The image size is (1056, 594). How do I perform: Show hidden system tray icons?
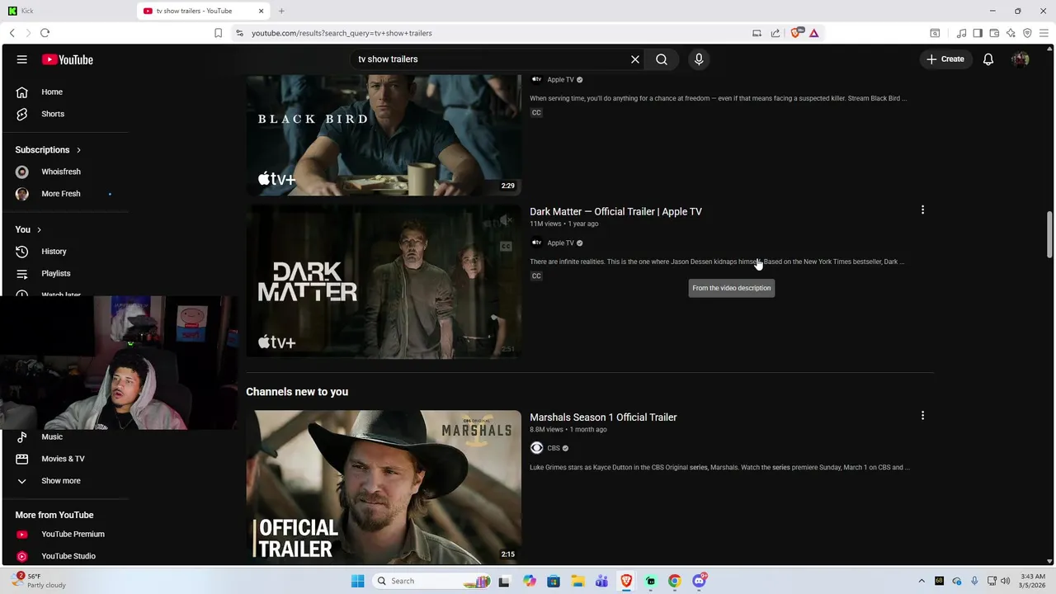(922, 581)
